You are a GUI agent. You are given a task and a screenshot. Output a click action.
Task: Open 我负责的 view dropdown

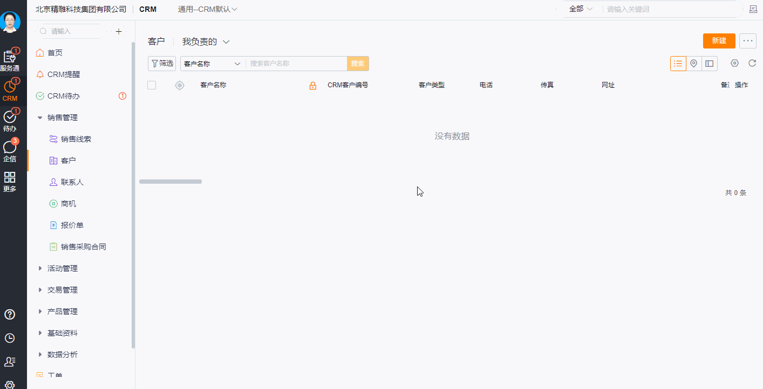pos(206,41)
